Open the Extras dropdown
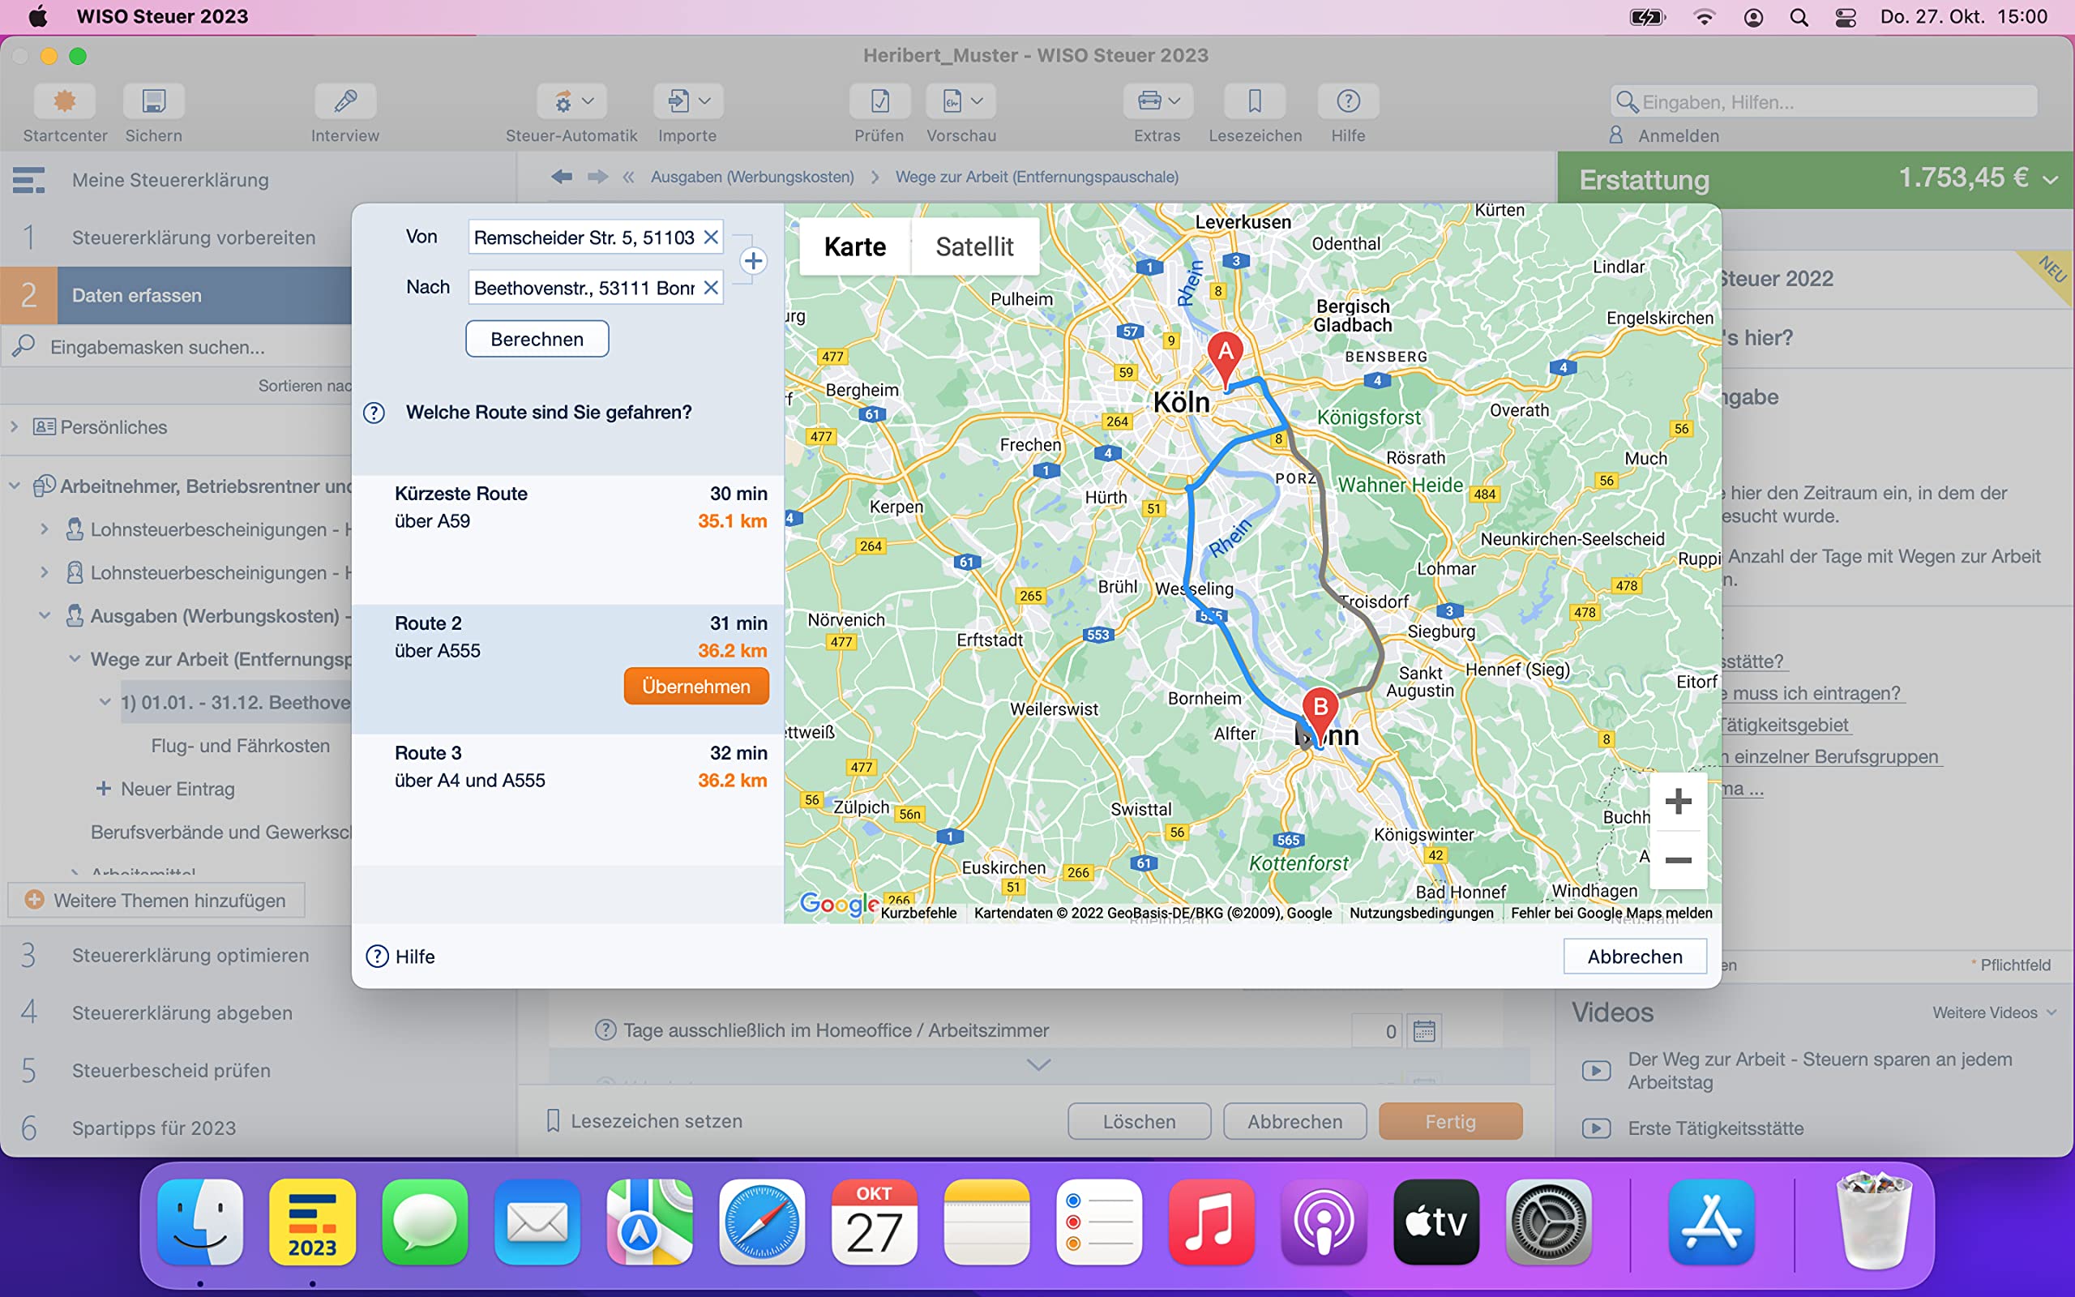 tap(1157, 101)
